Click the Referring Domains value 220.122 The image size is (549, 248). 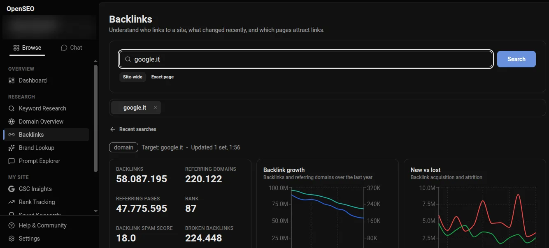[x=204, y=179]
